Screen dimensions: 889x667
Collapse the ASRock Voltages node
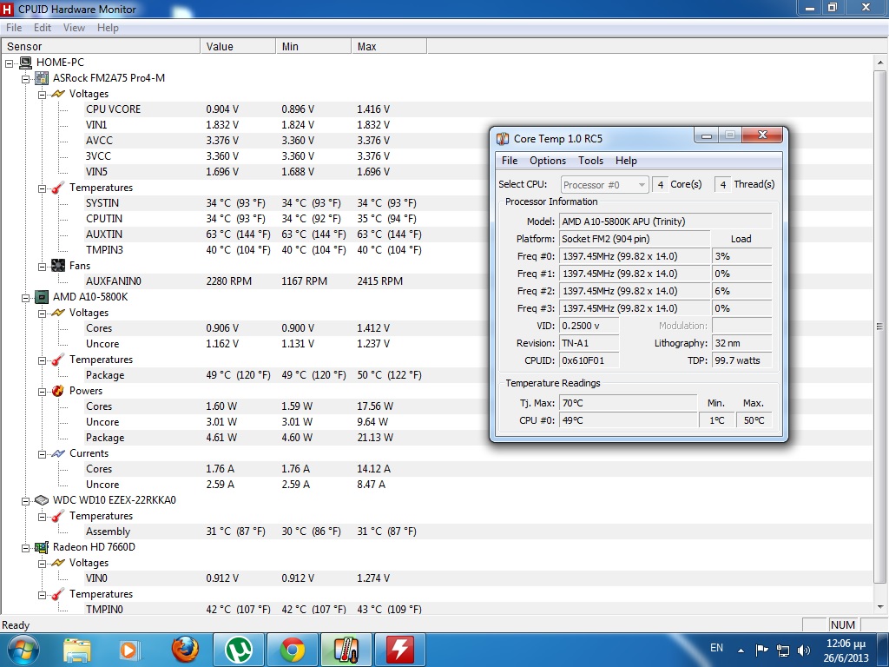42,95
